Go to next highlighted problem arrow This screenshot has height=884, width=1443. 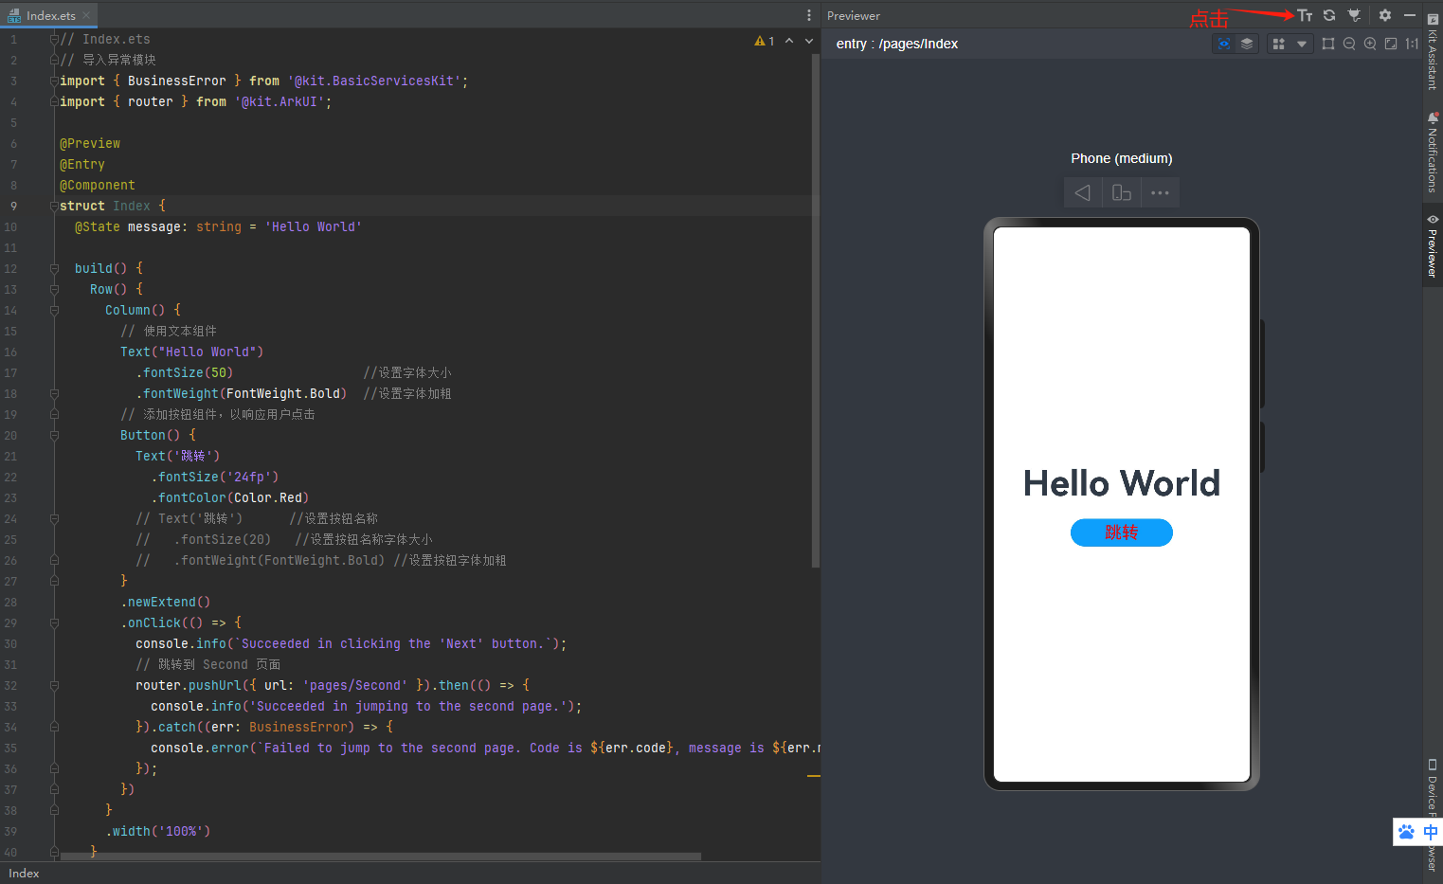[809, 41]
